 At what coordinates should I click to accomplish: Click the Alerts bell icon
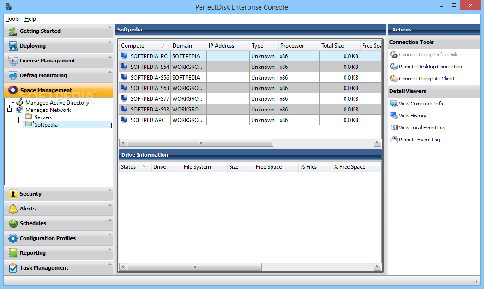pos(13,209)
